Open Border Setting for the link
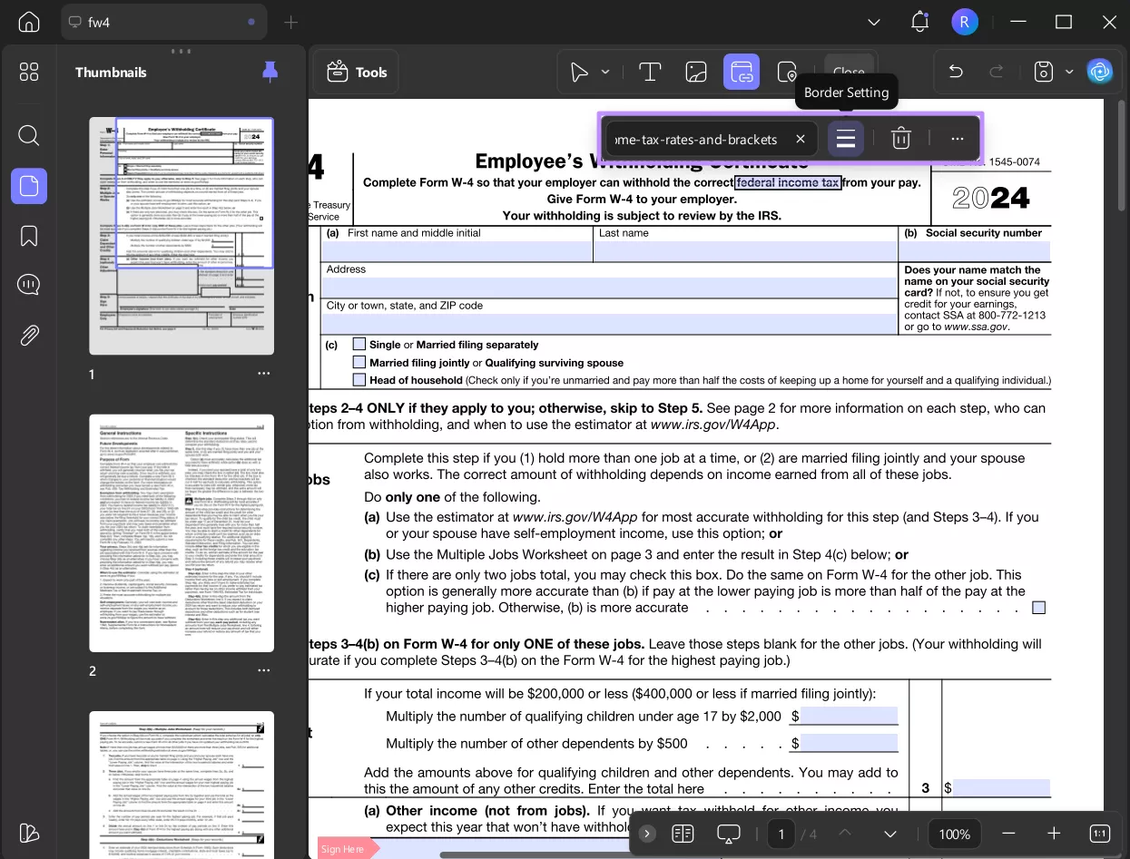Screen dimensions: 1130x859 (846, 139)
